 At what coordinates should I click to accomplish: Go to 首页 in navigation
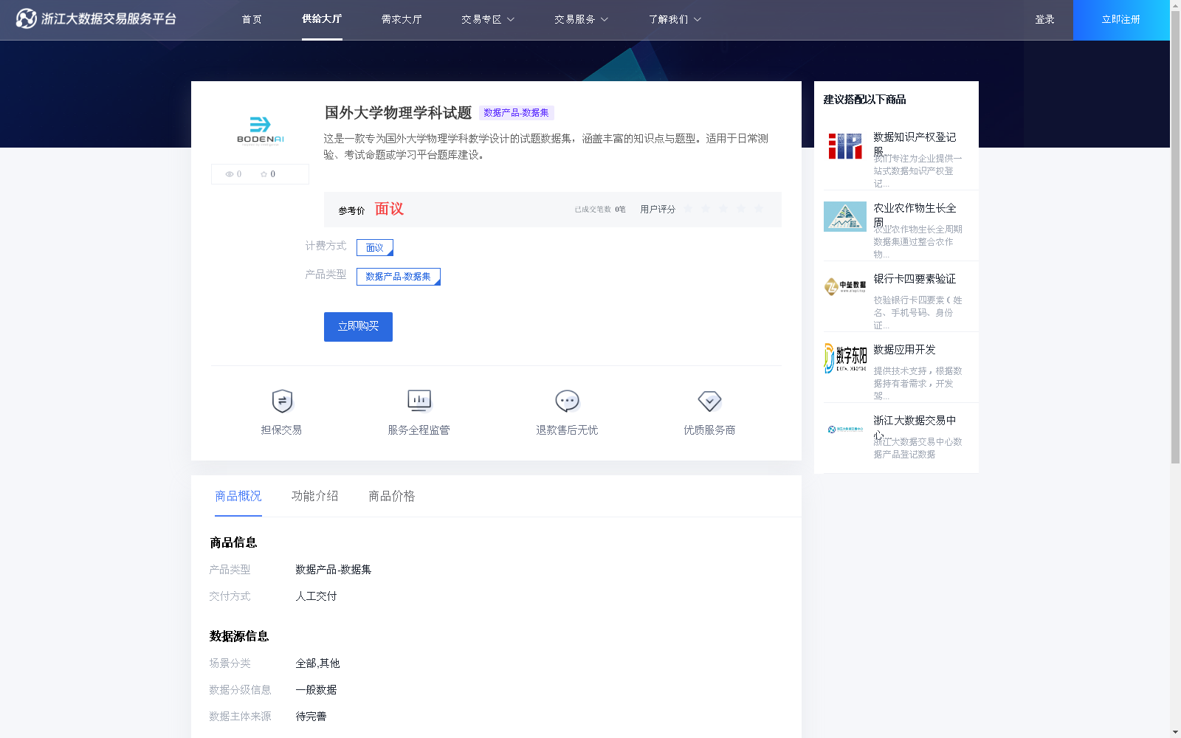coord(252,20)
